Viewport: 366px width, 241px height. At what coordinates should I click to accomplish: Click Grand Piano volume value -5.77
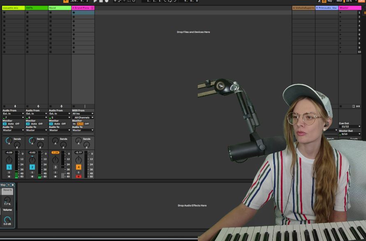point(79,152)
